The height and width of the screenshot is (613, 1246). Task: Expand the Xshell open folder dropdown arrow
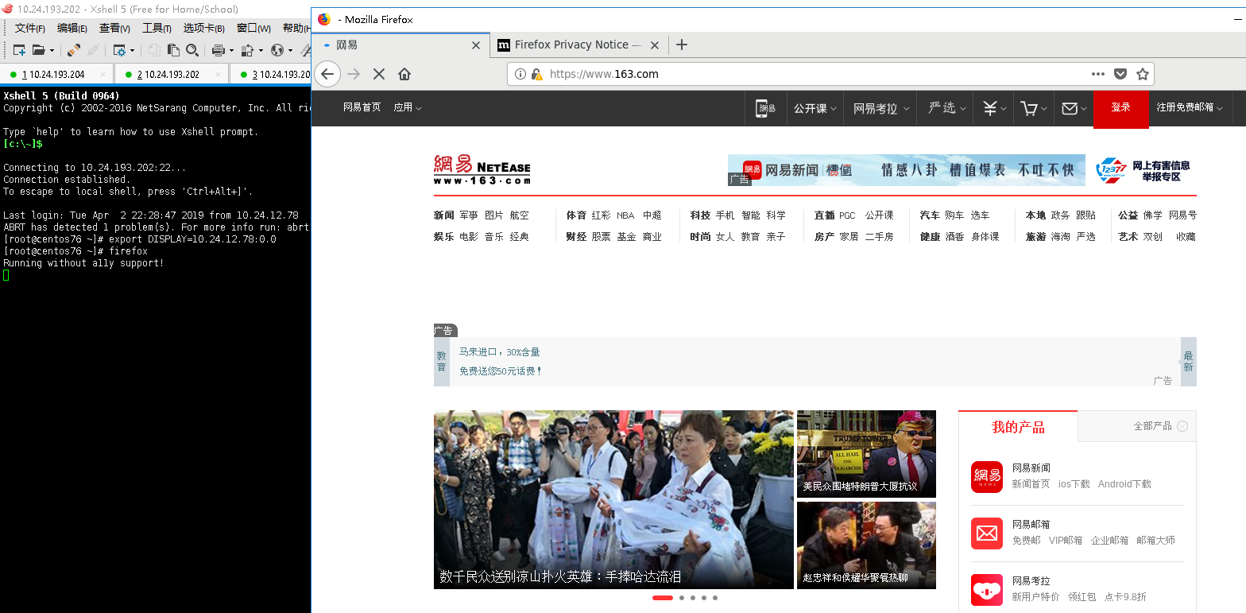(52, 50)
